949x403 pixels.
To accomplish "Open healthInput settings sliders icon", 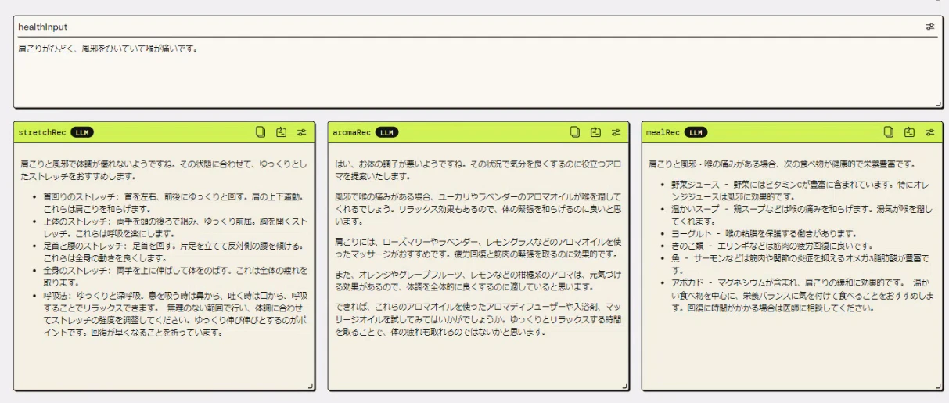I will (930, 27).
